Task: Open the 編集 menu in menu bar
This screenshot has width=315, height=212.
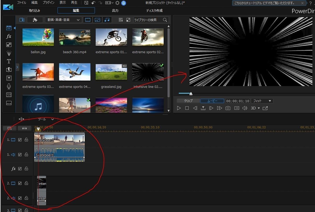Action: (x=35, y=3)
